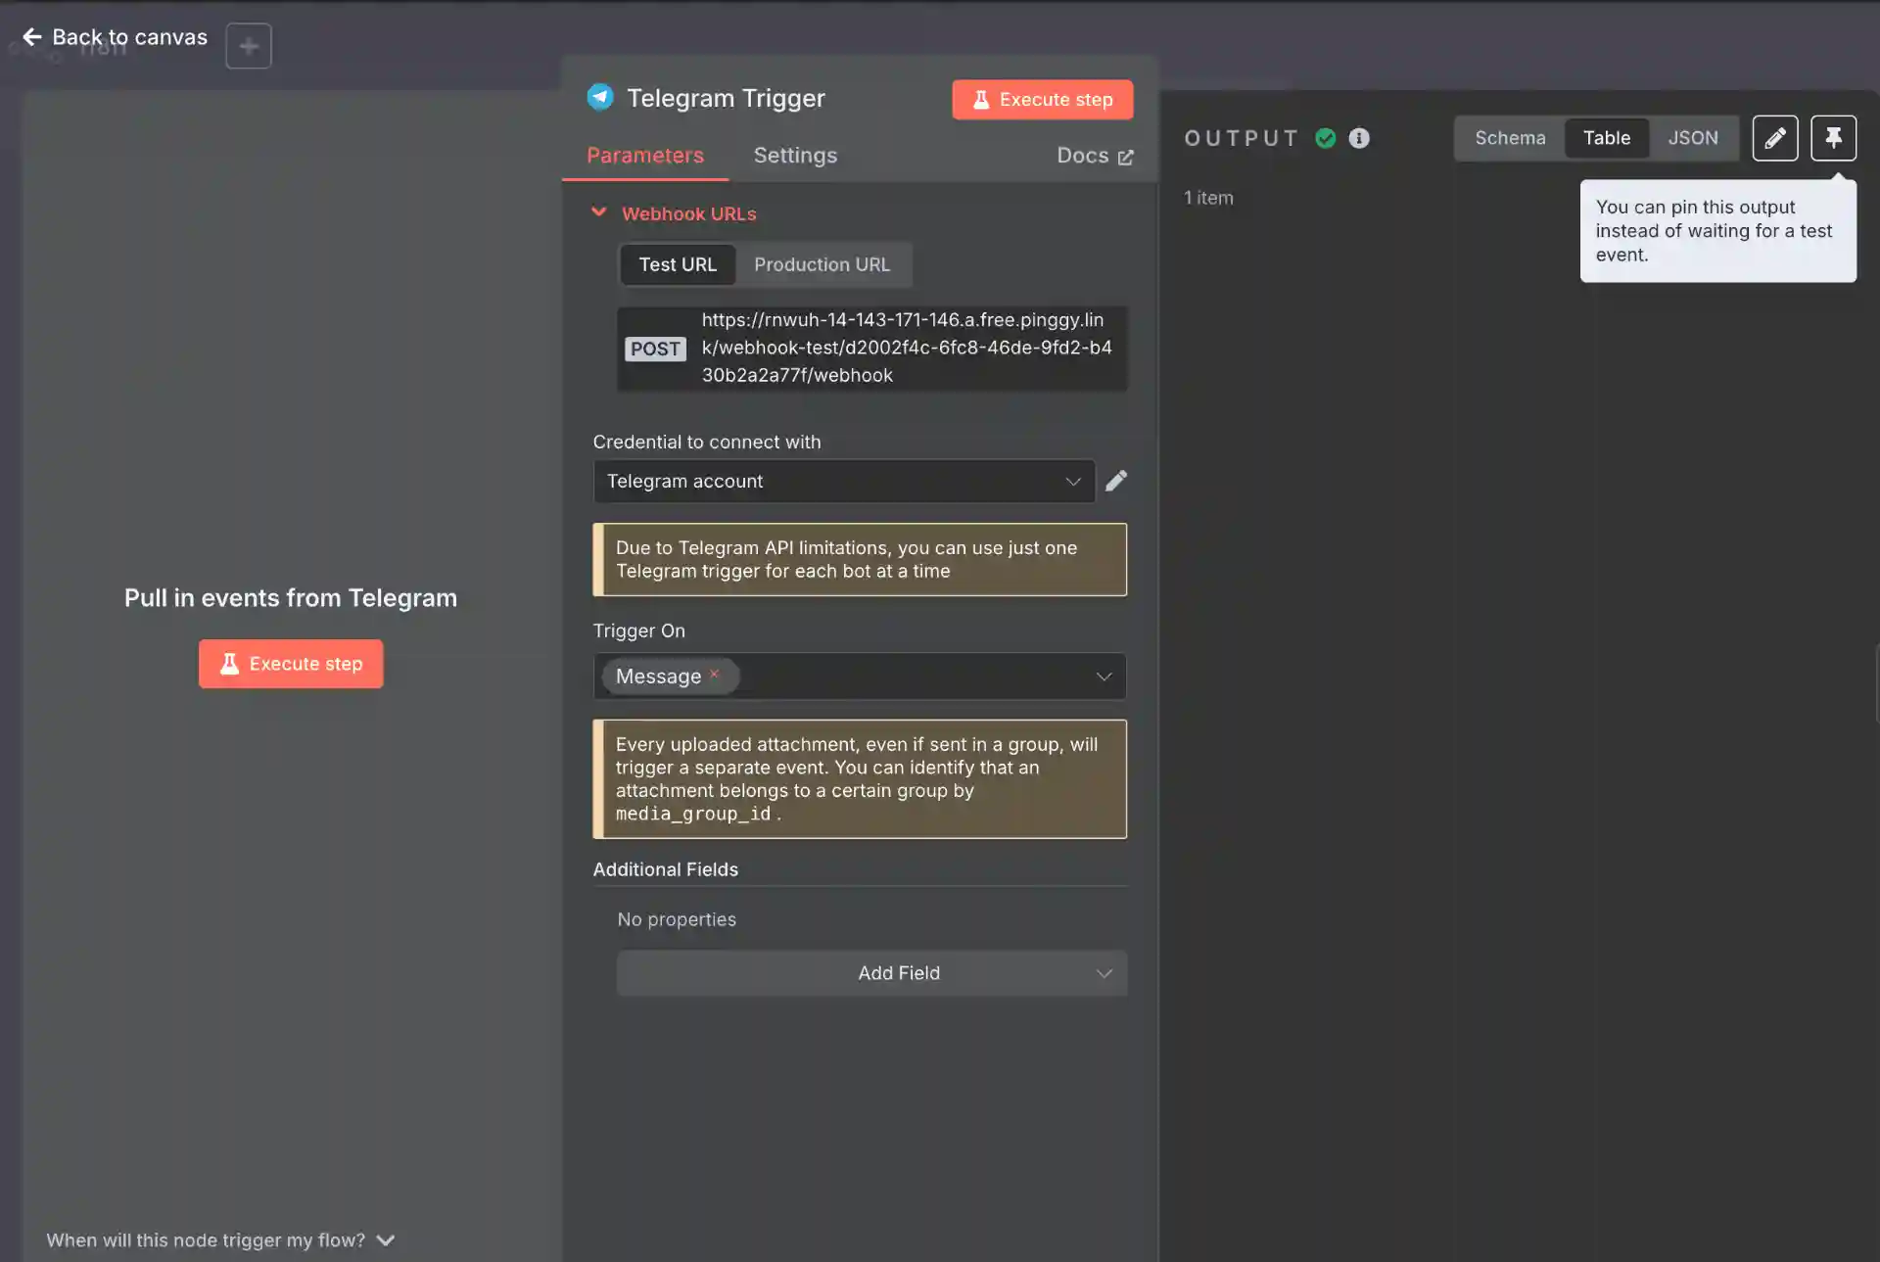
Task: Edit credential with pencil icon
Action: coord(1116,481)
